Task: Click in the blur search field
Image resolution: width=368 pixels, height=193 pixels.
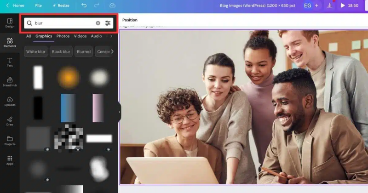Action: [62, 23]
